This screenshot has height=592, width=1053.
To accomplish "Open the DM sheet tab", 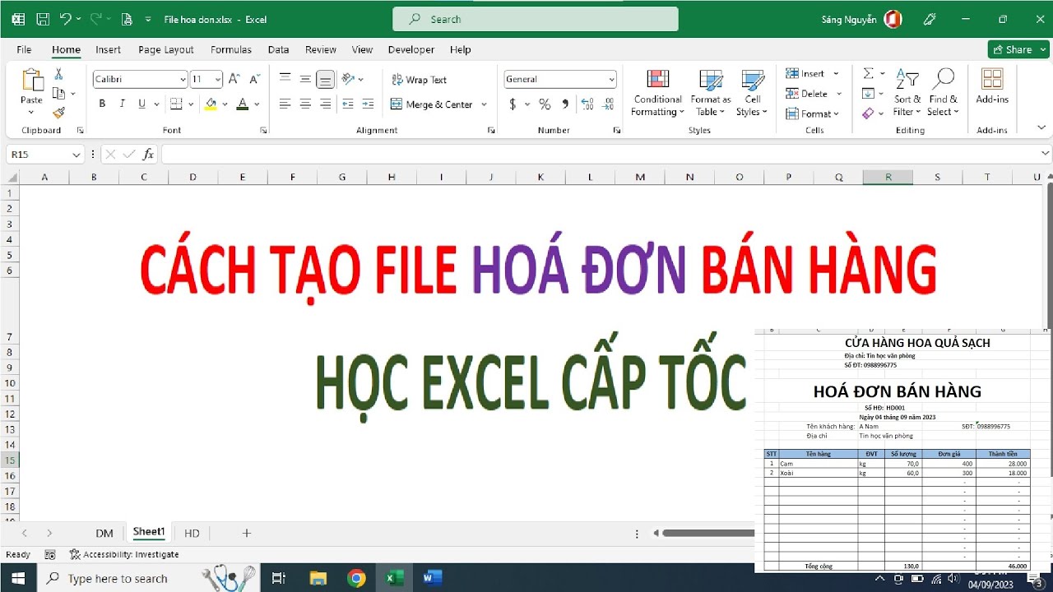I will [104, 533].
